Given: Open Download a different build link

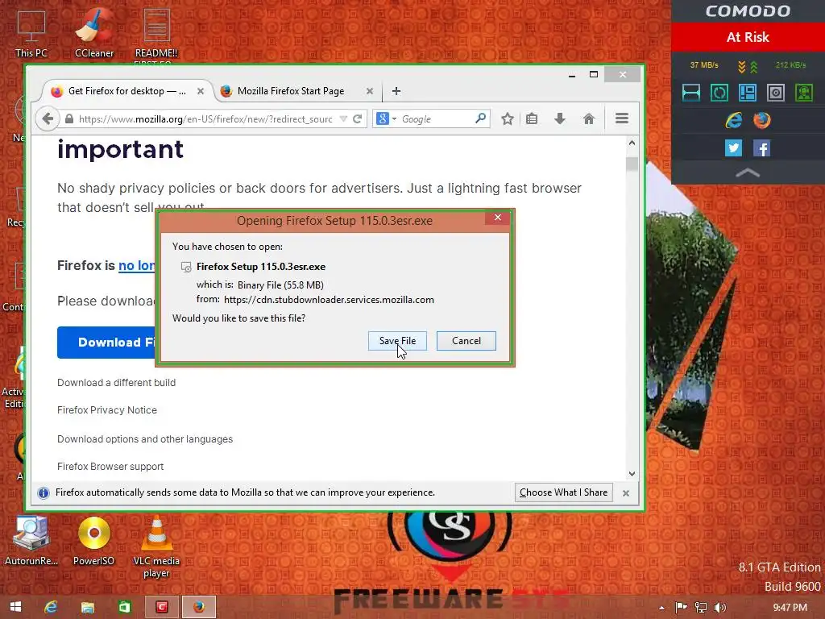Looking at the screenshot, I should (x=116, y=383).
